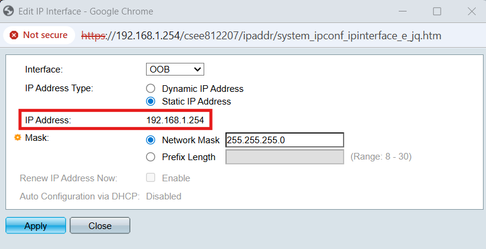Click the URL in the address bar

click(x=261, y=36)
